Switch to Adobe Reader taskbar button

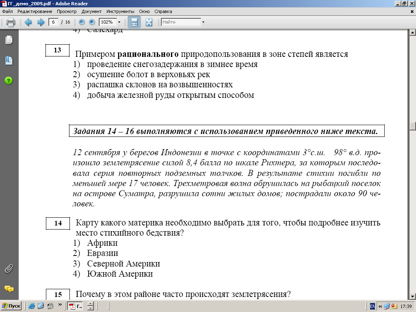tap(76, 306)
